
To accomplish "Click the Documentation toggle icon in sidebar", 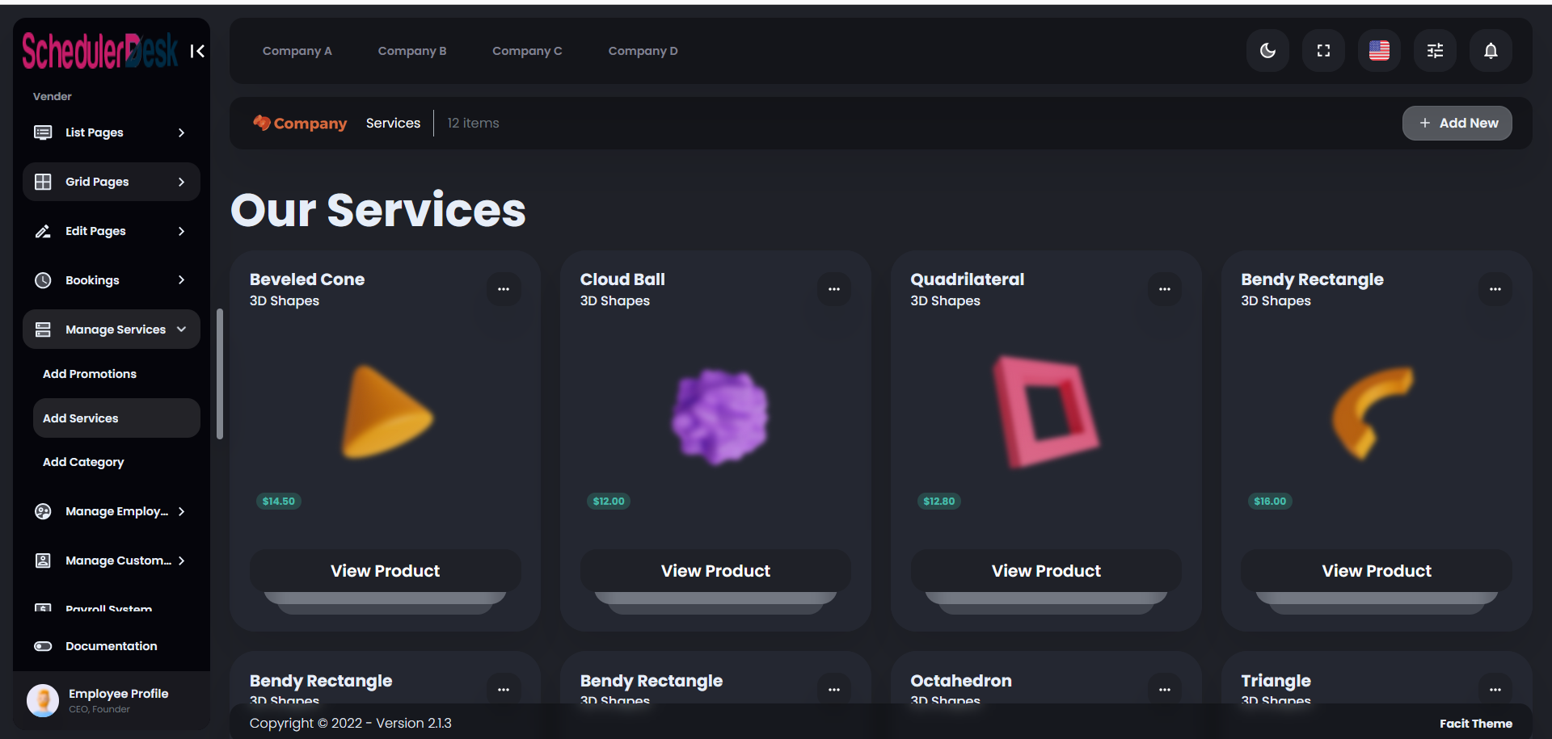I will pyautogui.click(x=43, y=646).
